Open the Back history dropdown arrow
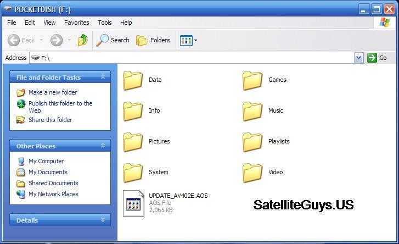Image resolution: width=399 pixels, height=244 pixels. (42, 40)
